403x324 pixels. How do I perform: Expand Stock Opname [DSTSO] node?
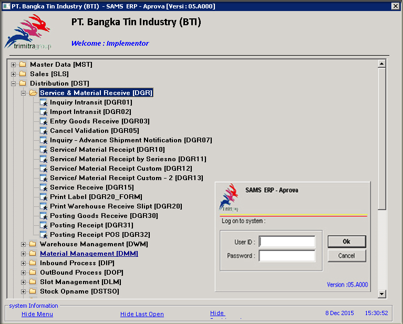[24, 291]
